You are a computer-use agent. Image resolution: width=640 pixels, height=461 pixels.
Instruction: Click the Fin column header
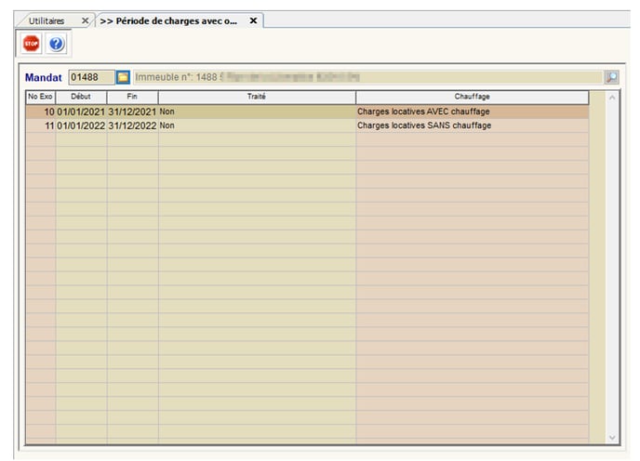132,97
